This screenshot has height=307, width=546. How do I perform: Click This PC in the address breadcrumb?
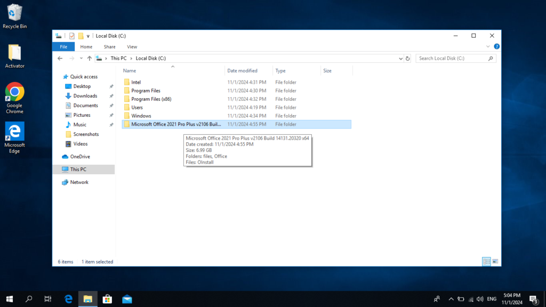(x=118, y=59)
